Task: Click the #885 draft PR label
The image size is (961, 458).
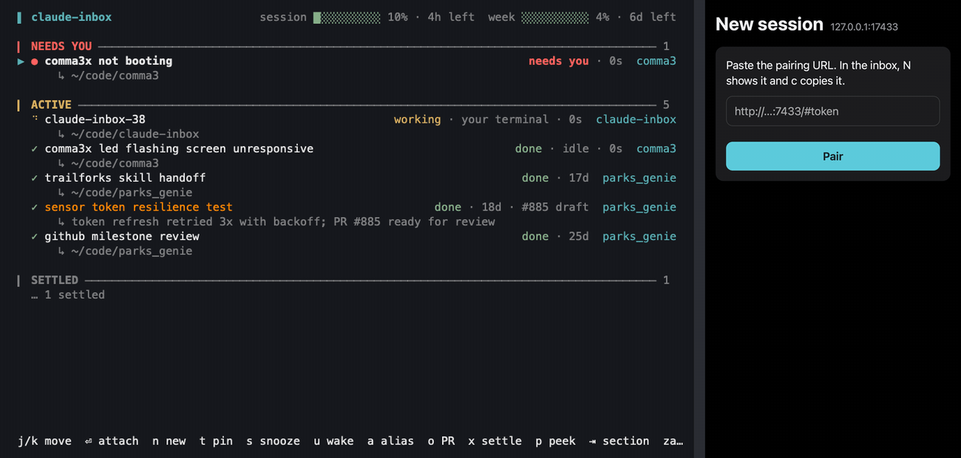Action: (x=555, y=208)
